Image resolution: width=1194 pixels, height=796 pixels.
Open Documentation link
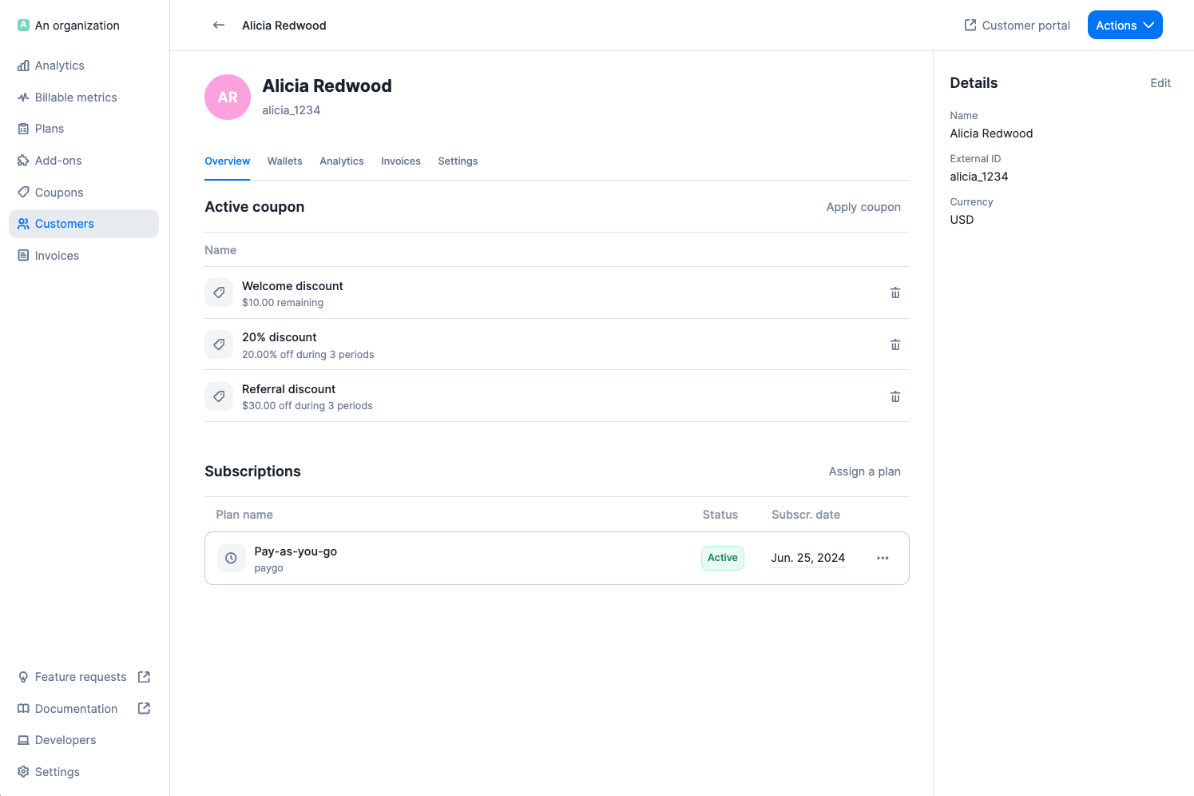click(84, 709)
